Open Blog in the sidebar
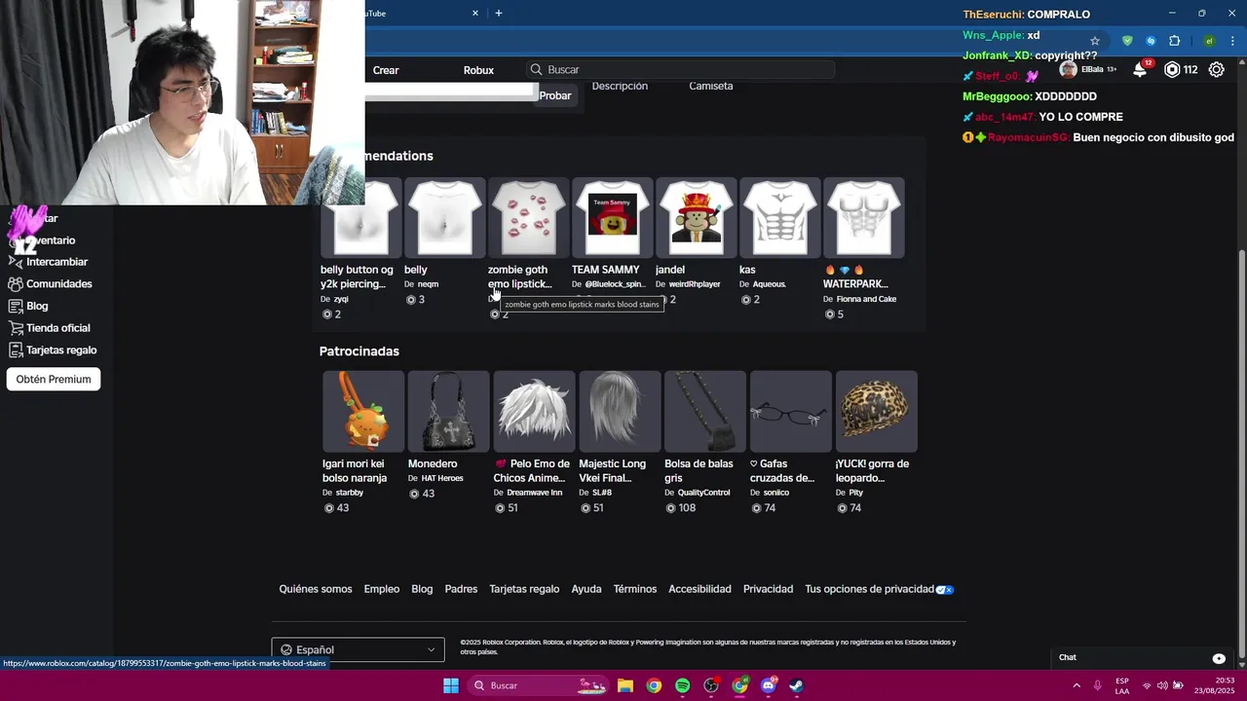This screenshot has height=701, width=1247. (28, 306)
